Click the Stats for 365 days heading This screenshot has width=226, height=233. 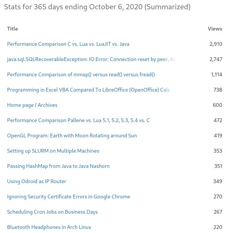pyautogui.click(x=97, y=7)
